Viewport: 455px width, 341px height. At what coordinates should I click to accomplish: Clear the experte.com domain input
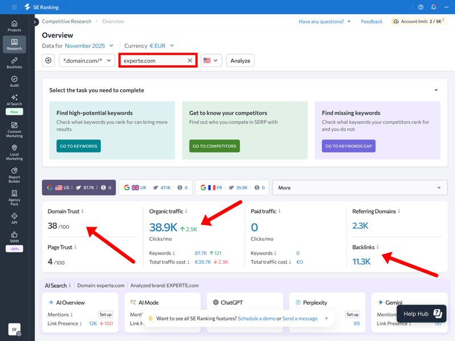[190, 60]
